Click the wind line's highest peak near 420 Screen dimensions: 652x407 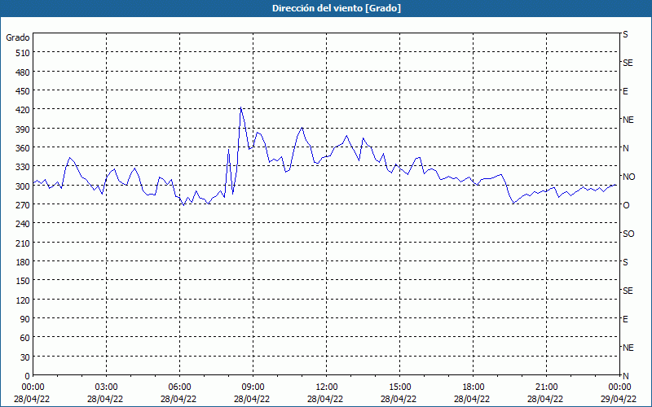click(240, 107)
